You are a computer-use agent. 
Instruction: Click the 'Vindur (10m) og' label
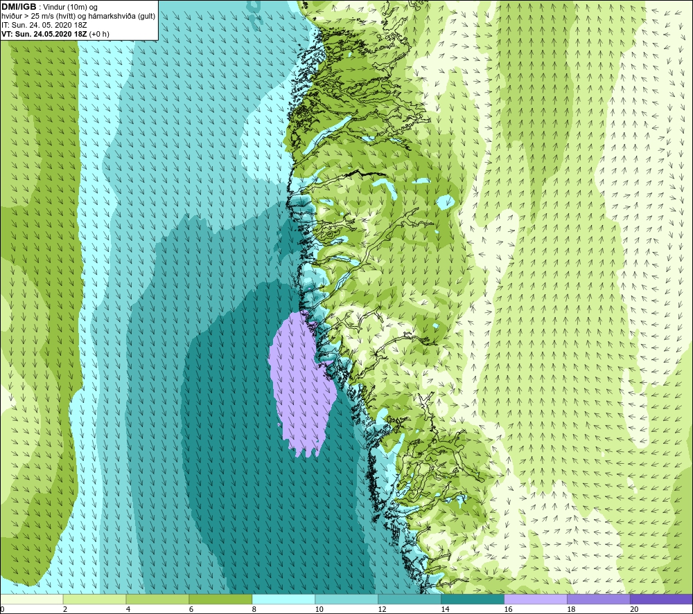pos(70,8)
